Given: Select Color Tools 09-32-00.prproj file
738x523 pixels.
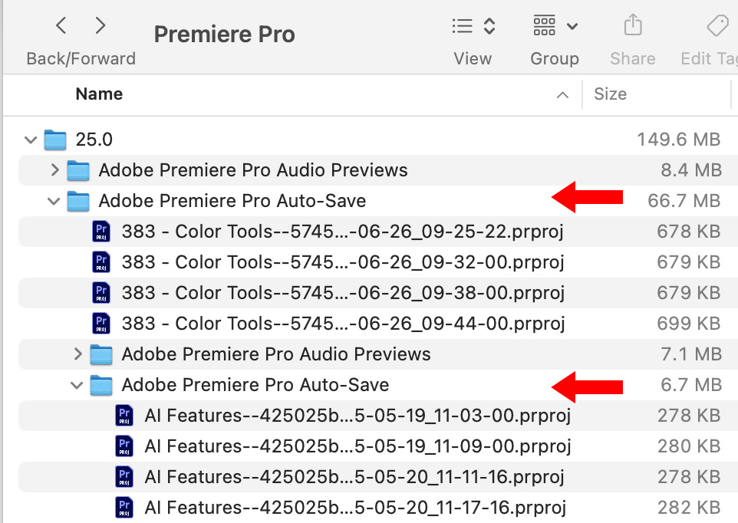Looking at the screenshot, I should click(x=342, y=262).
